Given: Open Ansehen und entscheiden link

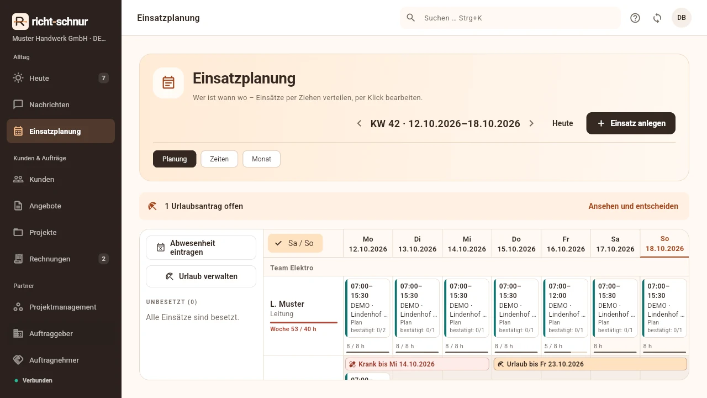Looking at the screenshot, I should tap(633, 206).
